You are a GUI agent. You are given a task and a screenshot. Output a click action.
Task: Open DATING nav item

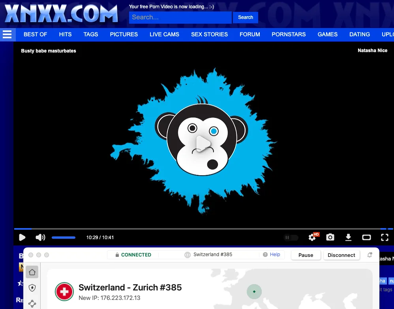pos(360,34)
